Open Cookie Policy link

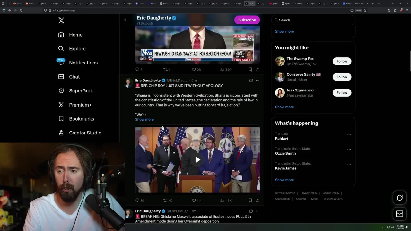pos(331,193)
